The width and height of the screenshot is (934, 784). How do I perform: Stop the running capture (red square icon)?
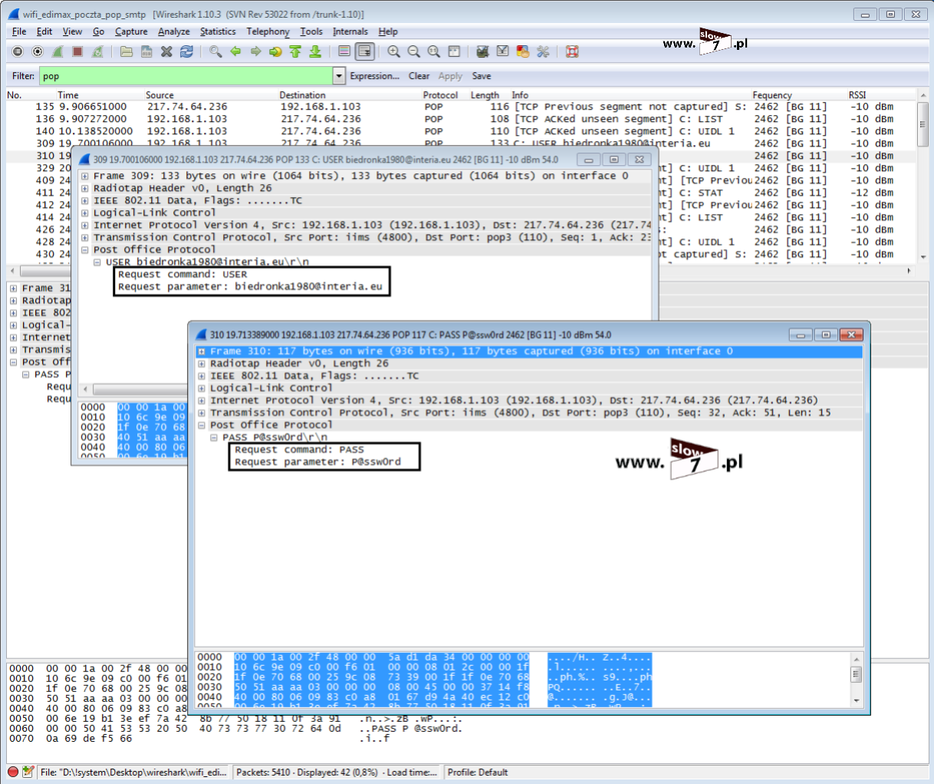click(x=77, y=51)
